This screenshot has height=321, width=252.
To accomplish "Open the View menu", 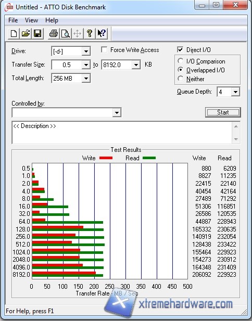I will [31, 20].
